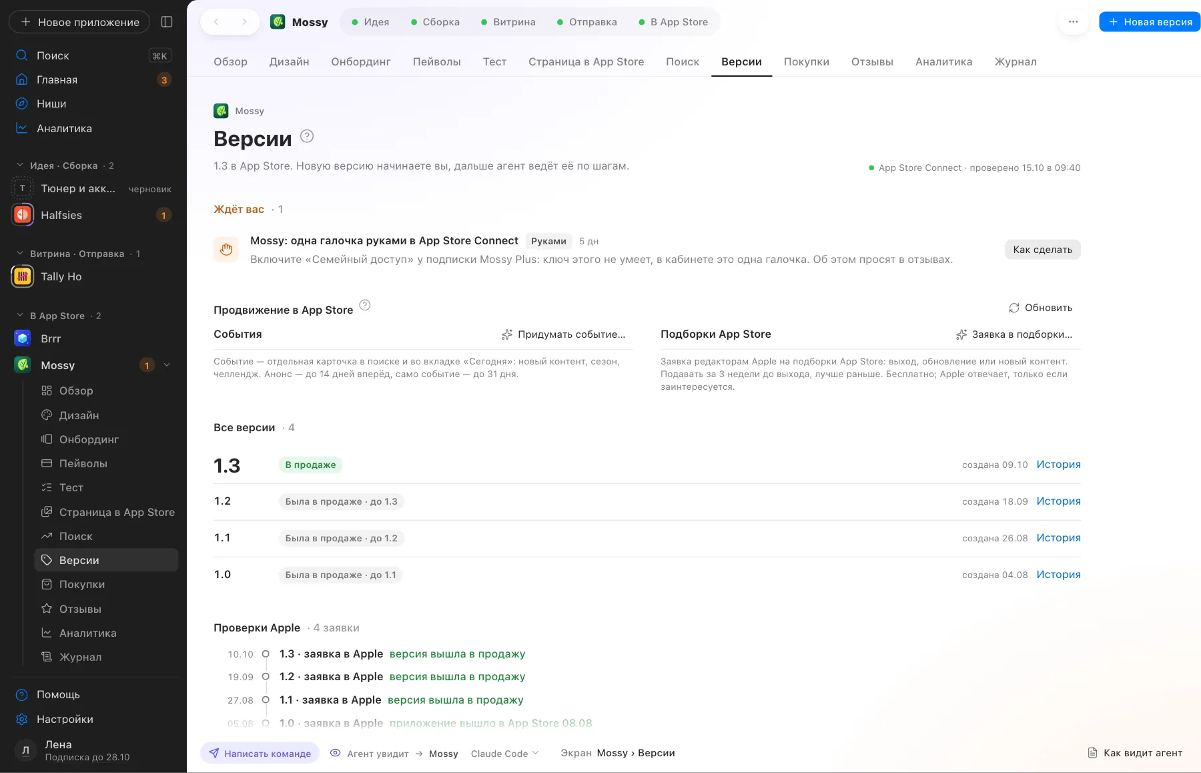The image size is (1201, 773).
Task: Collapse the Витрина · Отправка sidebar group
Action: [x=19, y=254]
